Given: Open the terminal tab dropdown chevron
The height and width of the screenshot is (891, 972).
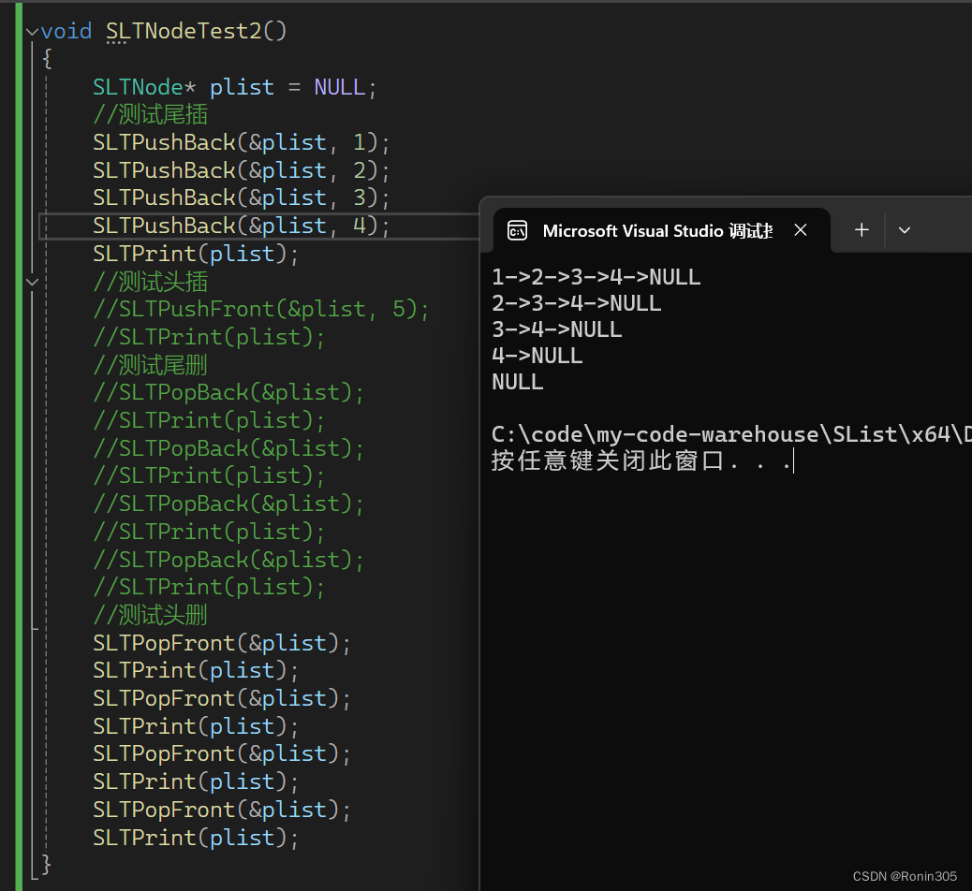Looking at the screenshot, I should (905, 230).
